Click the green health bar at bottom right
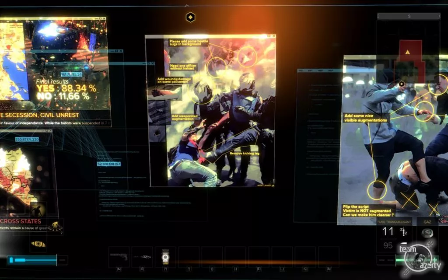448x280 pixels. point(416,260)
